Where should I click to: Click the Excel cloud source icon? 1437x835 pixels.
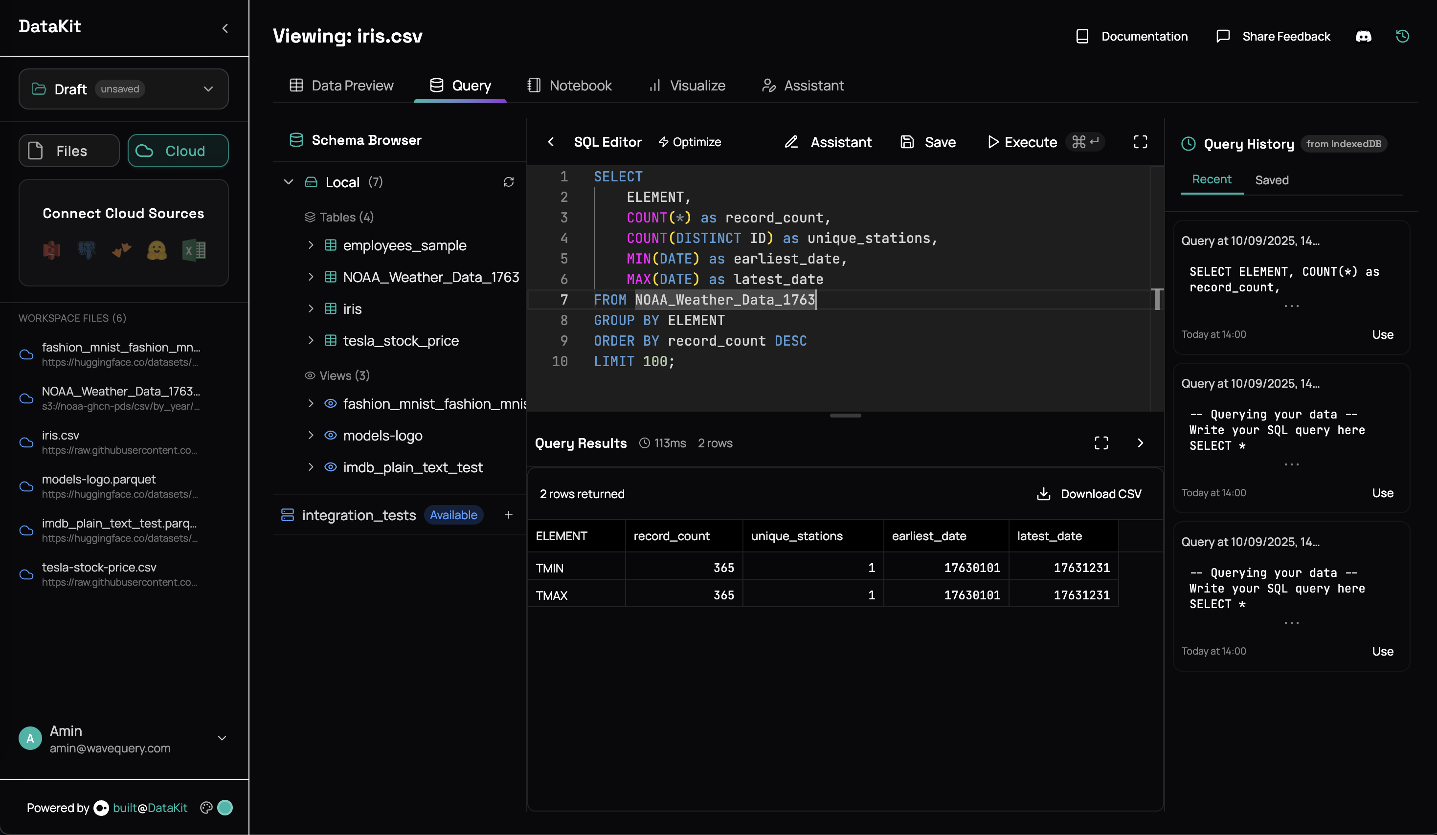pyautogui.click(x=194, y=250)
